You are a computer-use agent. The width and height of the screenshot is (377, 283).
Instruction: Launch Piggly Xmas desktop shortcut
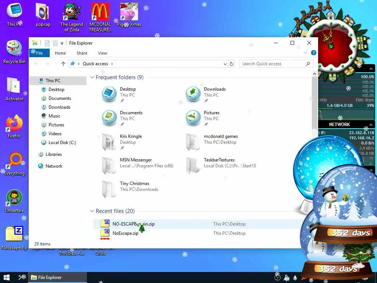(129, 15)
